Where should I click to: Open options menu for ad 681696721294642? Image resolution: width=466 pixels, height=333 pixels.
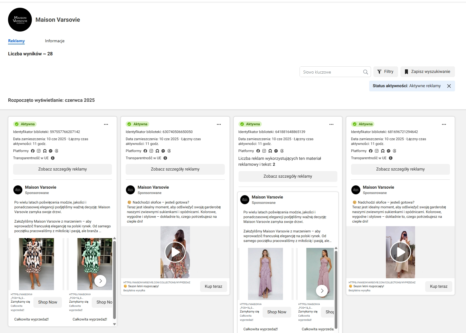coord(444,124)
